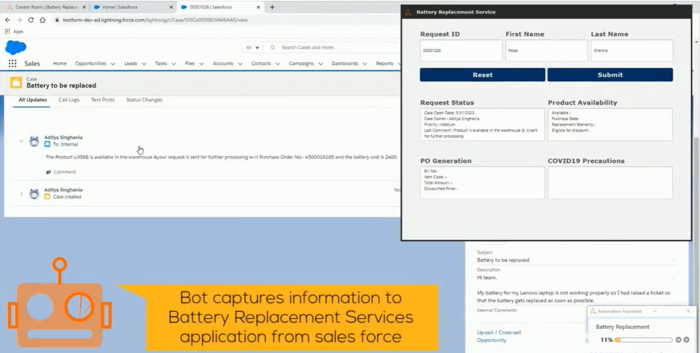The width and height of the screenshot is (700, 353).
Task: Expand the Tasks nav dropdown chevron
Action: pyautogui.click(x=174, y=64)
